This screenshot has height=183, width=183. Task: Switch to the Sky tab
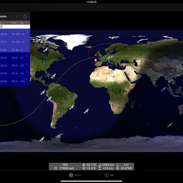[109, 175]
